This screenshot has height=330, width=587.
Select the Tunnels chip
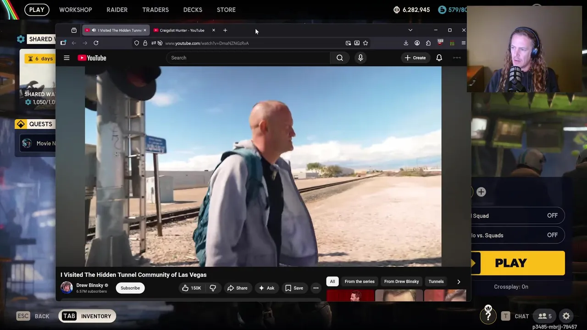click(436, 281)
